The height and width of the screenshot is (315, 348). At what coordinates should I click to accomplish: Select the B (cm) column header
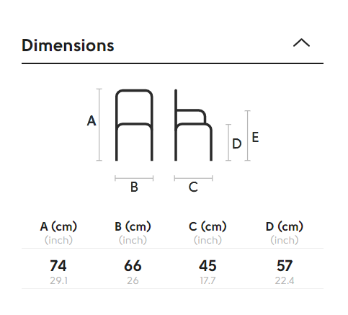tap(133, 226)
